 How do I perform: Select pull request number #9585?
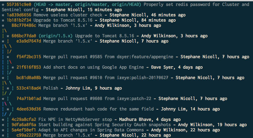click(x=96, y=57)
